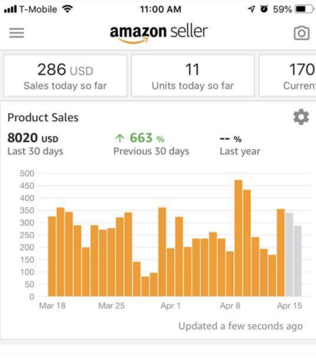Select the Last 30 days sales total
The height and width of the screenshot is (358, 316).
coord(35,144)
